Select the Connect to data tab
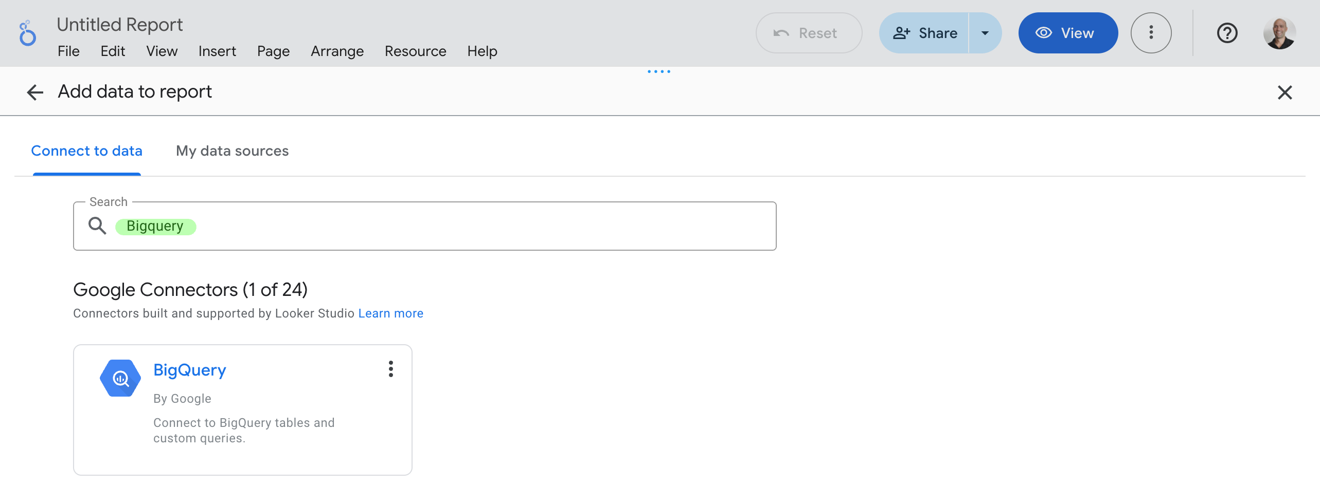 click(x=86, y=151)
